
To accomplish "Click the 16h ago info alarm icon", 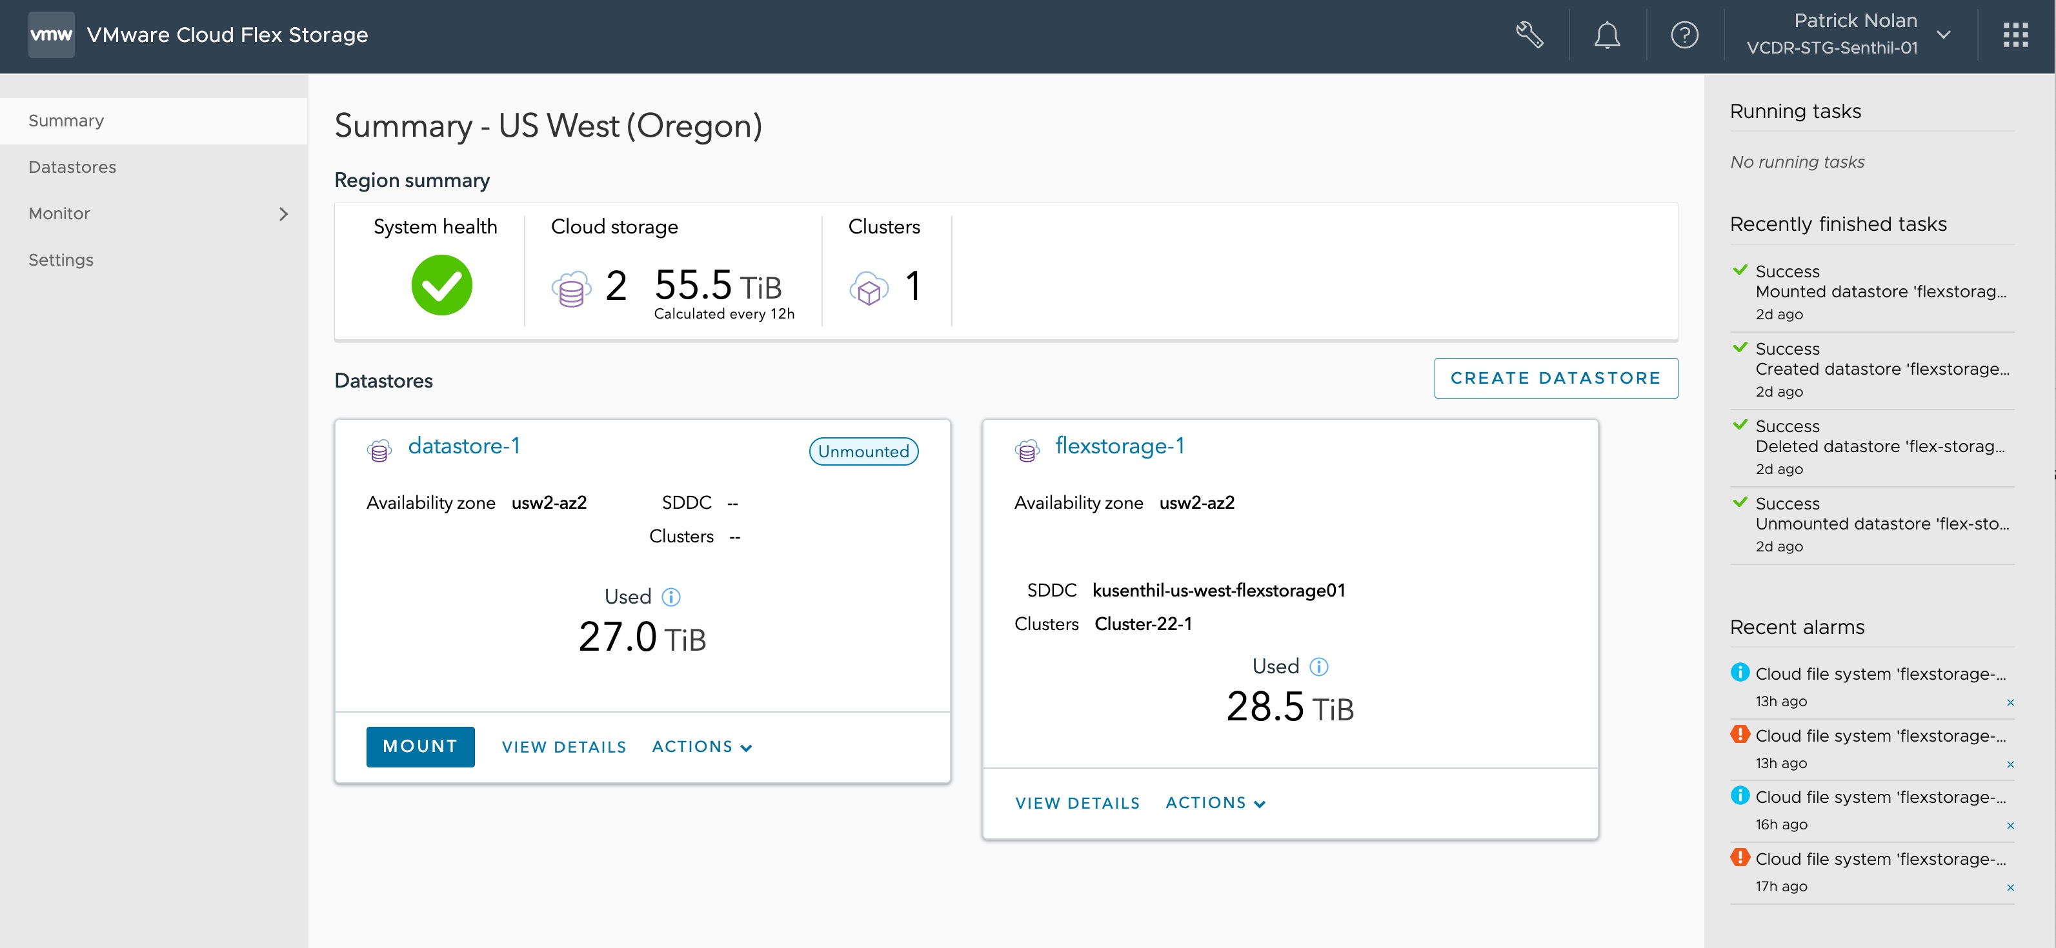I will (1740, 795).
